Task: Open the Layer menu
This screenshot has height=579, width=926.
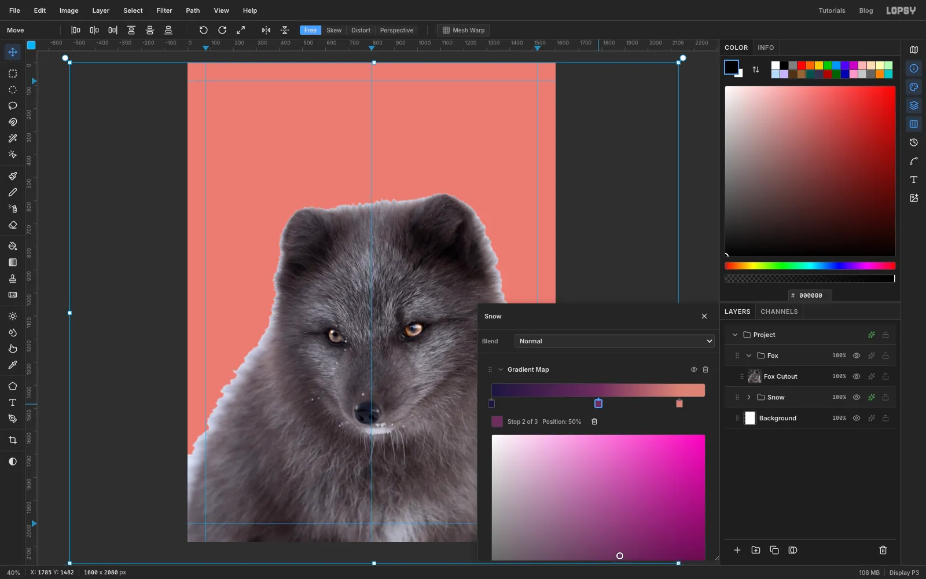Action: click(101, 10)
